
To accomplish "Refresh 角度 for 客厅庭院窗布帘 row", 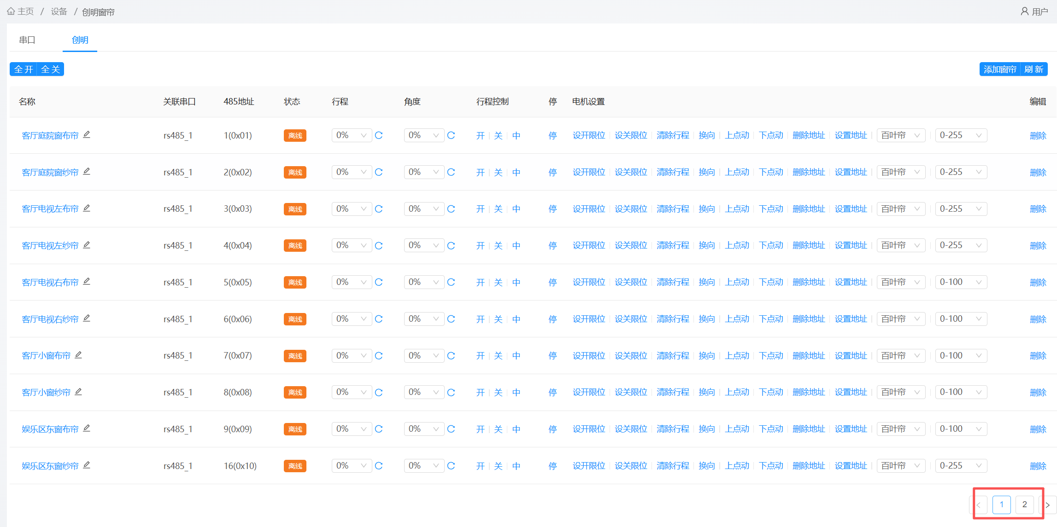I will [451, 135].
